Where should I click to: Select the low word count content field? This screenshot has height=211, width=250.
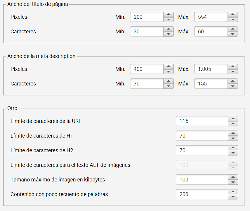202,194
